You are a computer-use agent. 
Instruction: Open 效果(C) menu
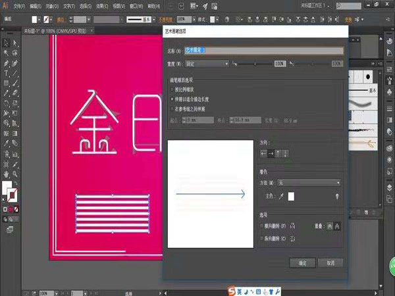[102, 6]
